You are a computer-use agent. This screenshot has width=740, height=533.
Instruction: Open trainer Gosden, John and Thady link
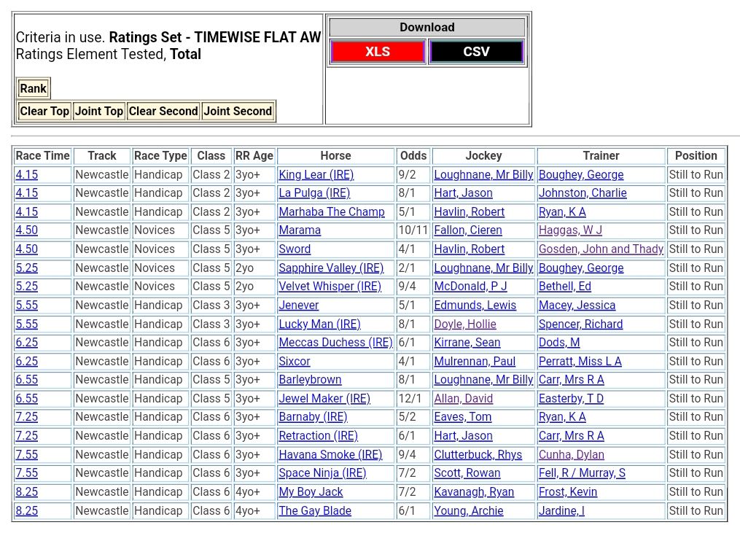tap(601, 249)
